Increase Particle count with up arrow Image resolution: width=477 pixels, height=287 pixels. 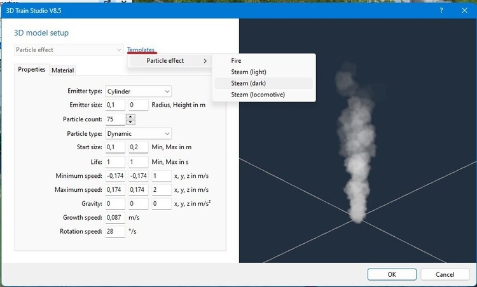(130, 117)
